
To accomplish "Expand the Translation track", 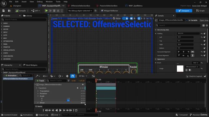I will tap(38, 91).
